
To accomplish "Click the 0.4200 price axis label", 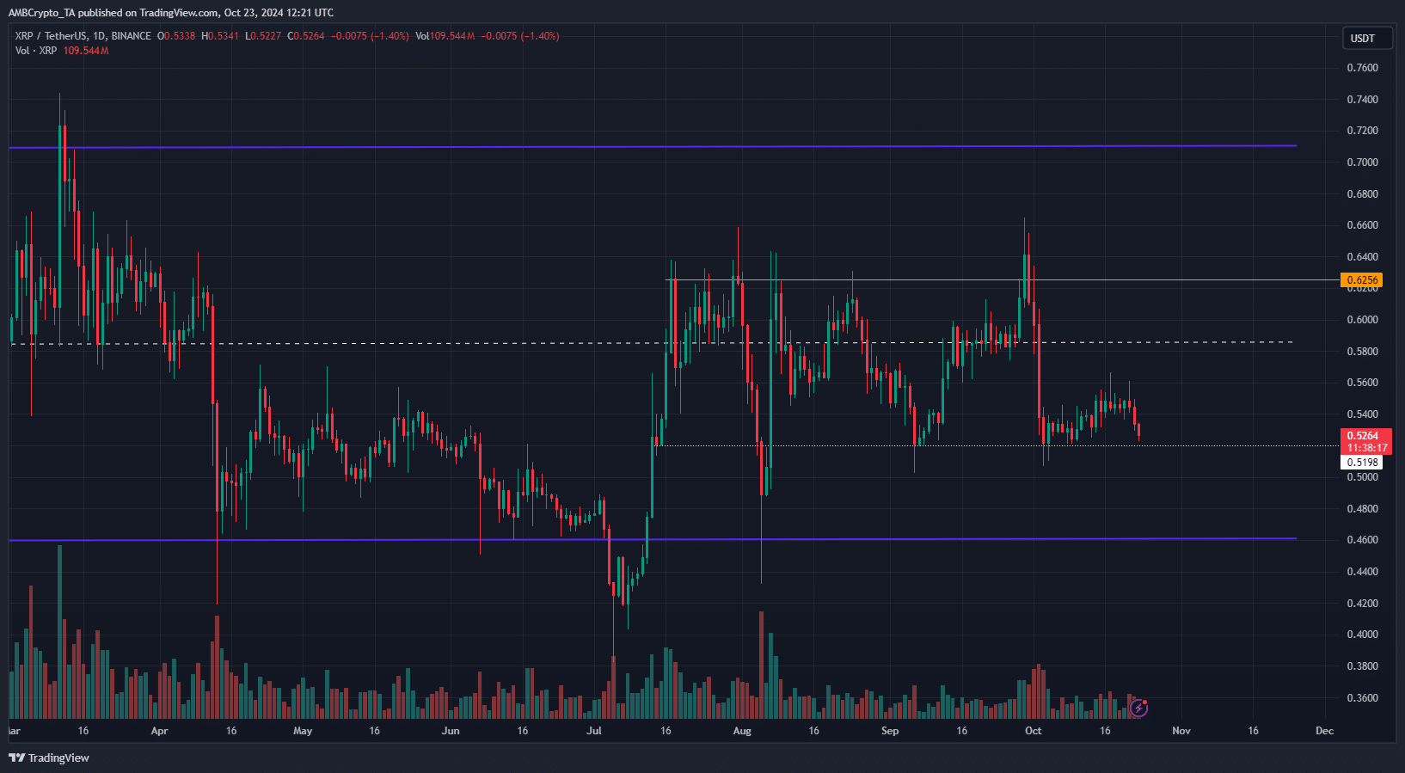I will pyautogui.click(x=1362, y=604).
